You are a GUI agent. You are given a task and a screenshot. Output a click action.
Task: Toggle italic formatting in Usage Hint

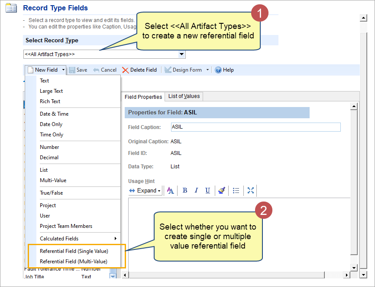tap(196, 190)
